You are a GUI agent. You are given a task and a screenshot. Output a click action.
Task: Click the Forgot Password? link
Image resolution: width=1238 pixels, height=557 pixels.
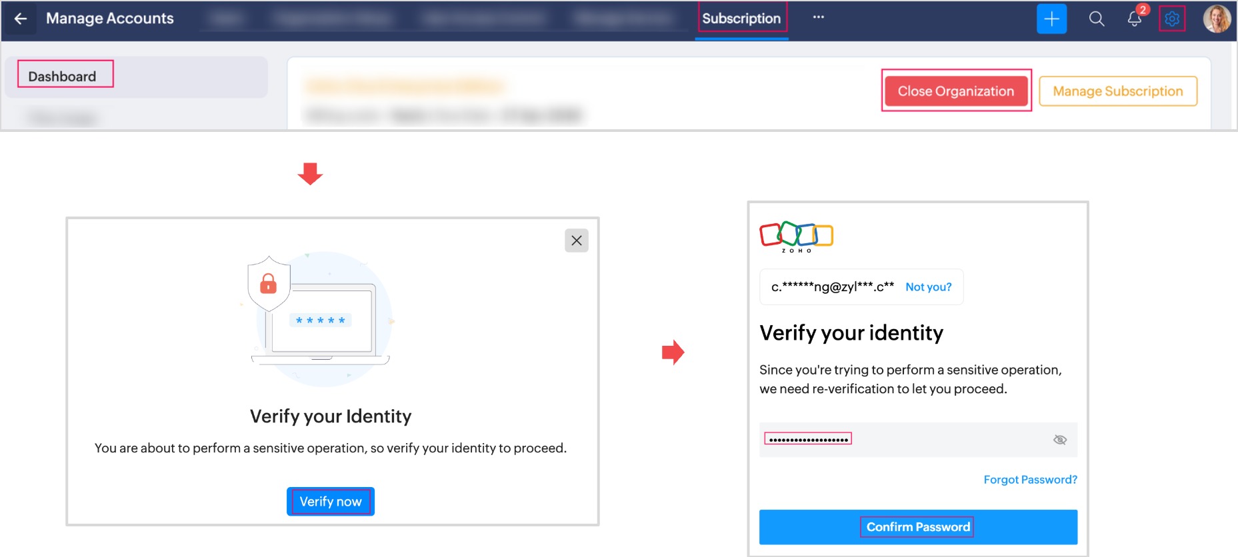pyautogui.click(x=1030, y=480)
